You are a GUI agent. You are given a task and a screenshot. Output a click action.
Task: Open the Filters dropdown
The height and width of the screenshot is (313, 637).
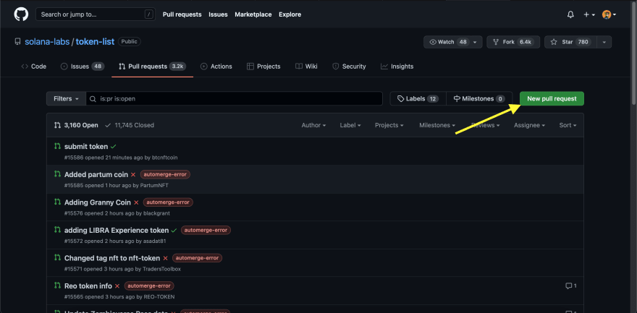pyautogui.click(x=66, y=98)
